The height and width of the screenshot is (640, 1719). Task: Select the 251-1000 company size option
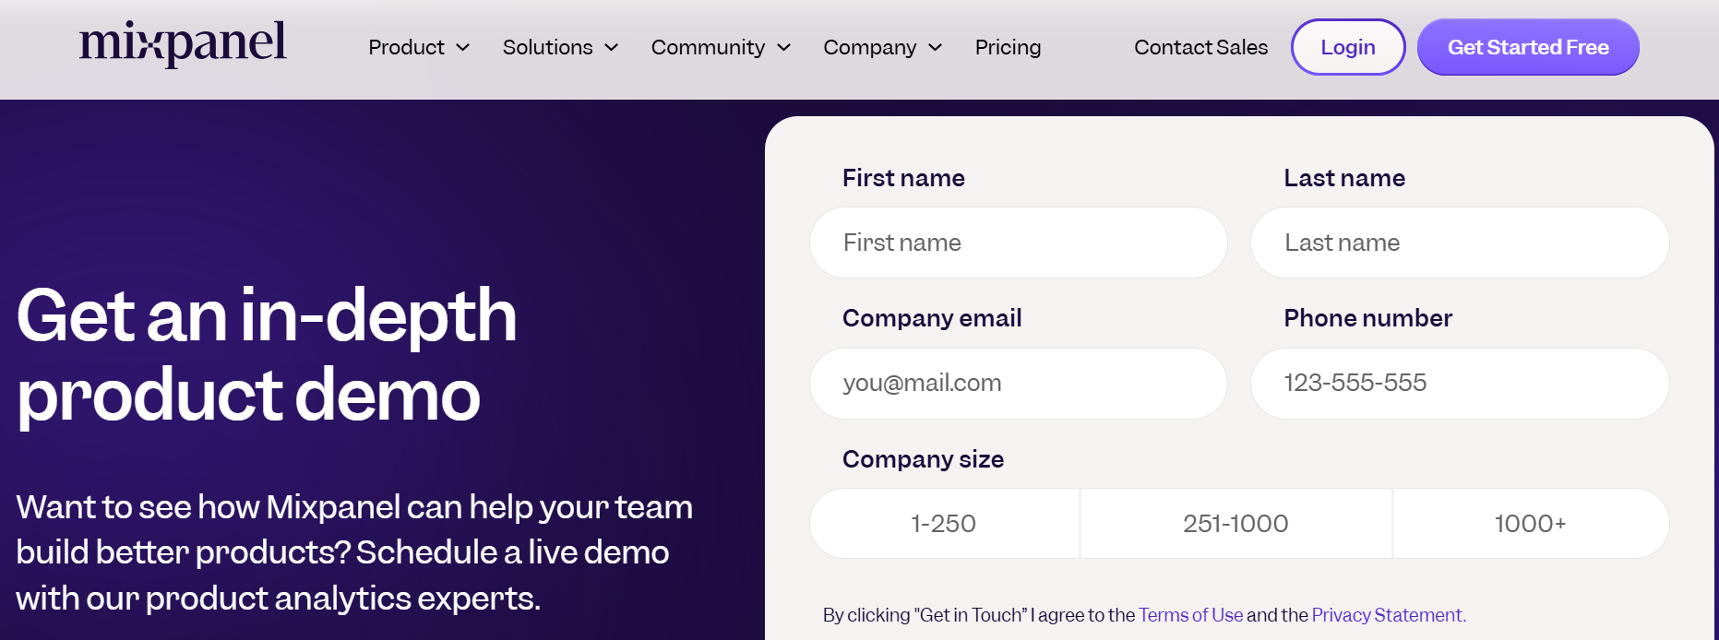pos(1236,524)
